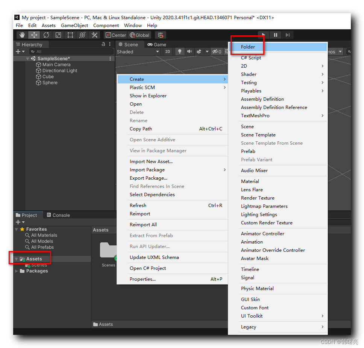Toggle Global handle rotation button

coord(140,35)
